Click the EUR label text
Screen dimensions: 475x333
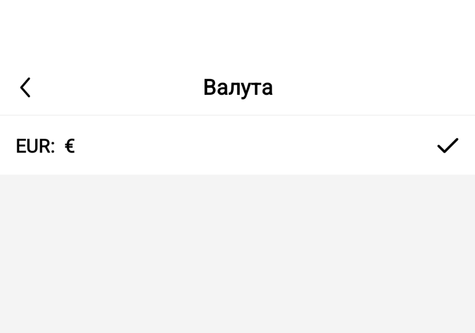[x=35, y=146]
